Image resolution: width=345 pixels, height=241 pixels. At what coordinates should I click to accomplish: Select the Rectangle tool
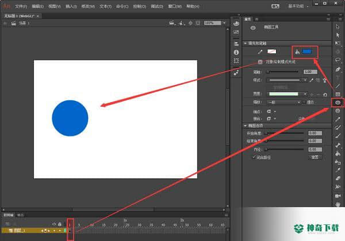pyautogui.click(x=338, y=94)
